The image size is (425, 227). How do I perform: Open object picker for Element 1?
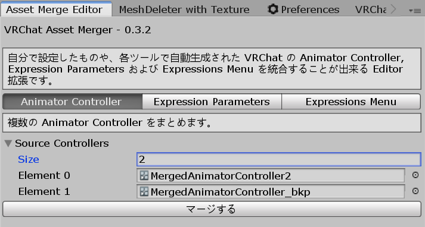tap(415, 191)
